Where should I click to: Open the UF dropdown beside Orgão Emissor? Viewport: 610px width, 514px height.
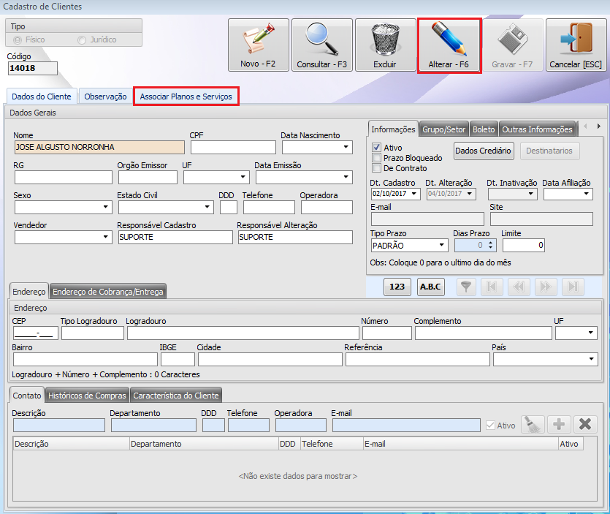[x=243, y=177]
